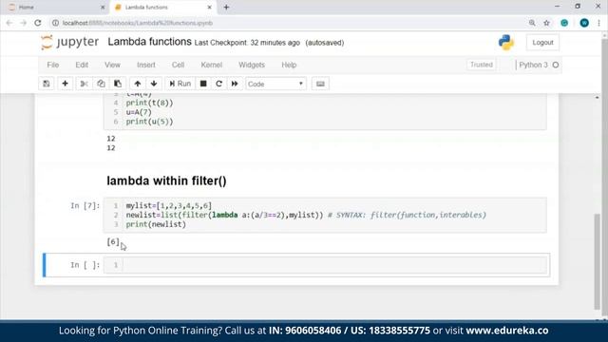
Task: Open the Kernel menu
Action: [211, 65]
